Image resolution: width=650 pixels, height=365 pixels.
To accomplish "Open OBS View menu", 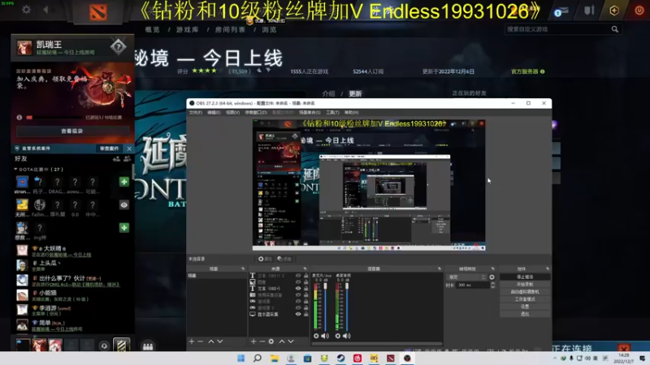I will coord(232,113).
